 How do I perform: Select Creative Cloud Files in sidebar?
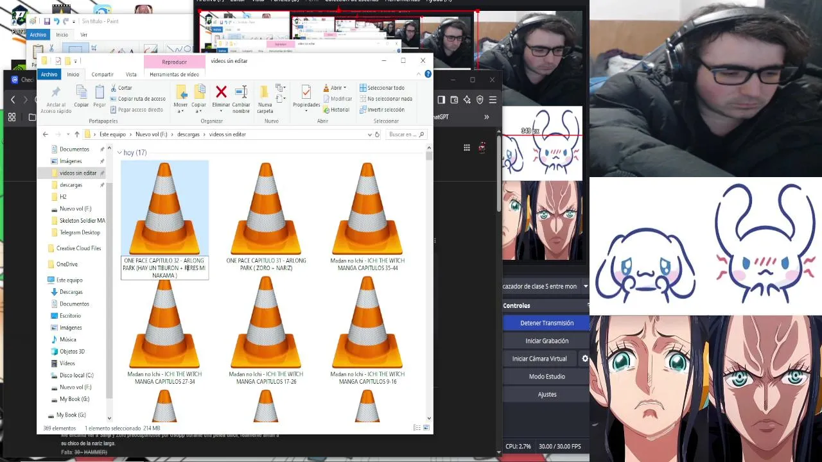(x=78, y=248)
